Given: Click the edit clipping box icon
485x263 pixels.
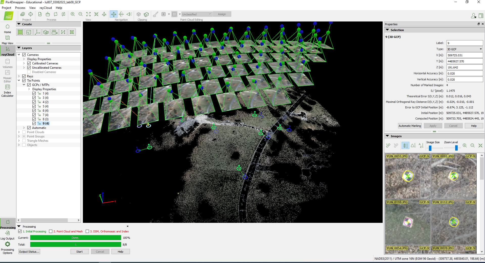Looking at the screenshot, I should [x=146, y=14].
